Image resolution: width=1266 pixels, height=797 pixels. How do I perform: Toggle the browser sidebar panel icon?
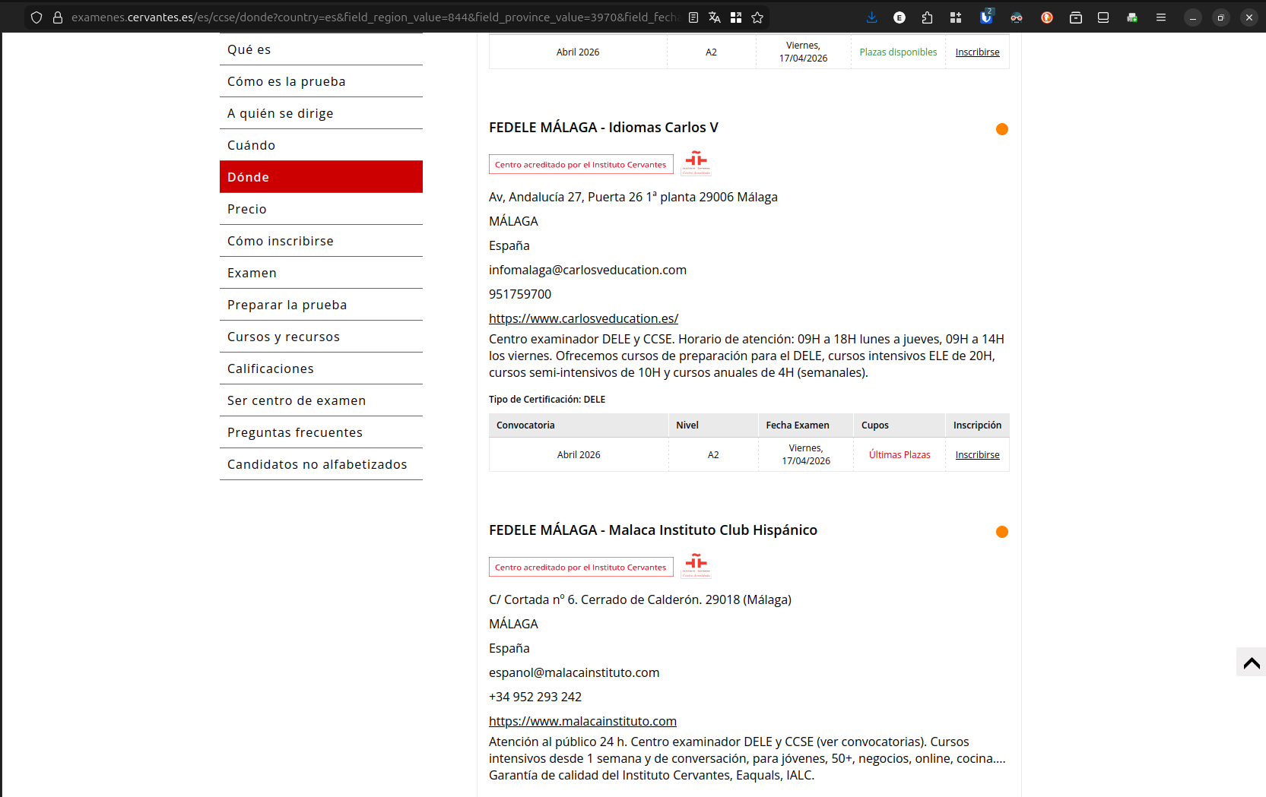[1103, 17]
